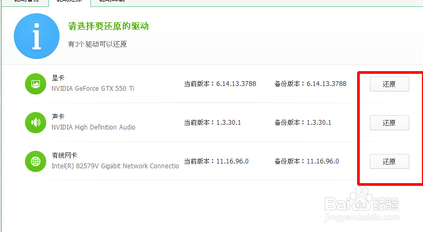Restore the NVIDIA GeForce GTX 550 Ti driver
The width and height of the screenshot is (423, 232).
(389, 84)
